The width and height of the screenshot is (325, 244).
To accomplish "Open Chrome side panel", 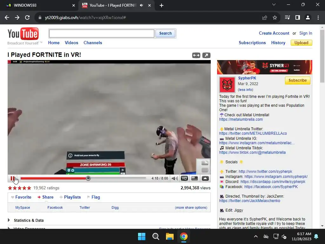I will 298,18.
